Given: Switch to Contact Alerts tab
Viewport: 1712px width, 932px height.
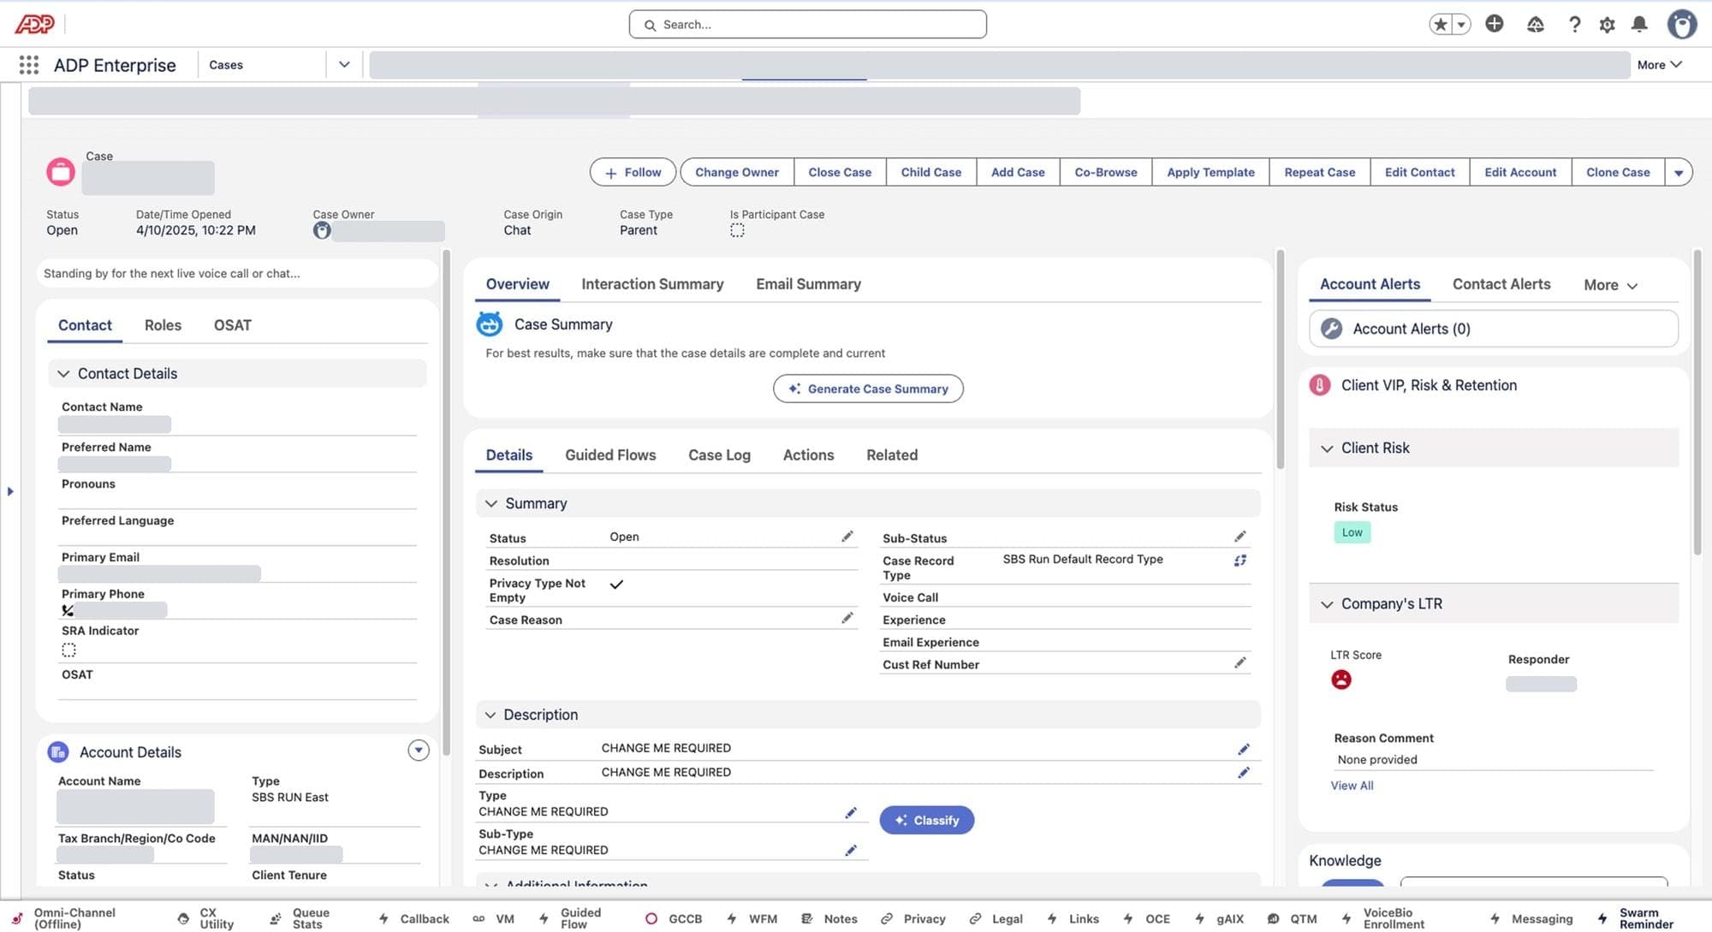Looking at the screenshot, I should click(x=1501, y=284).
